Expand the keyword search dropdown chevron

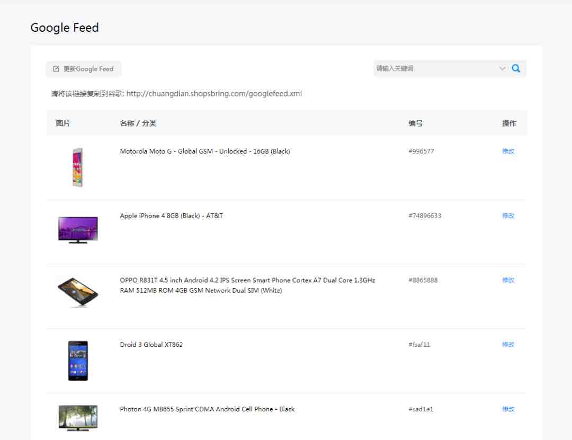click(502, 68)
